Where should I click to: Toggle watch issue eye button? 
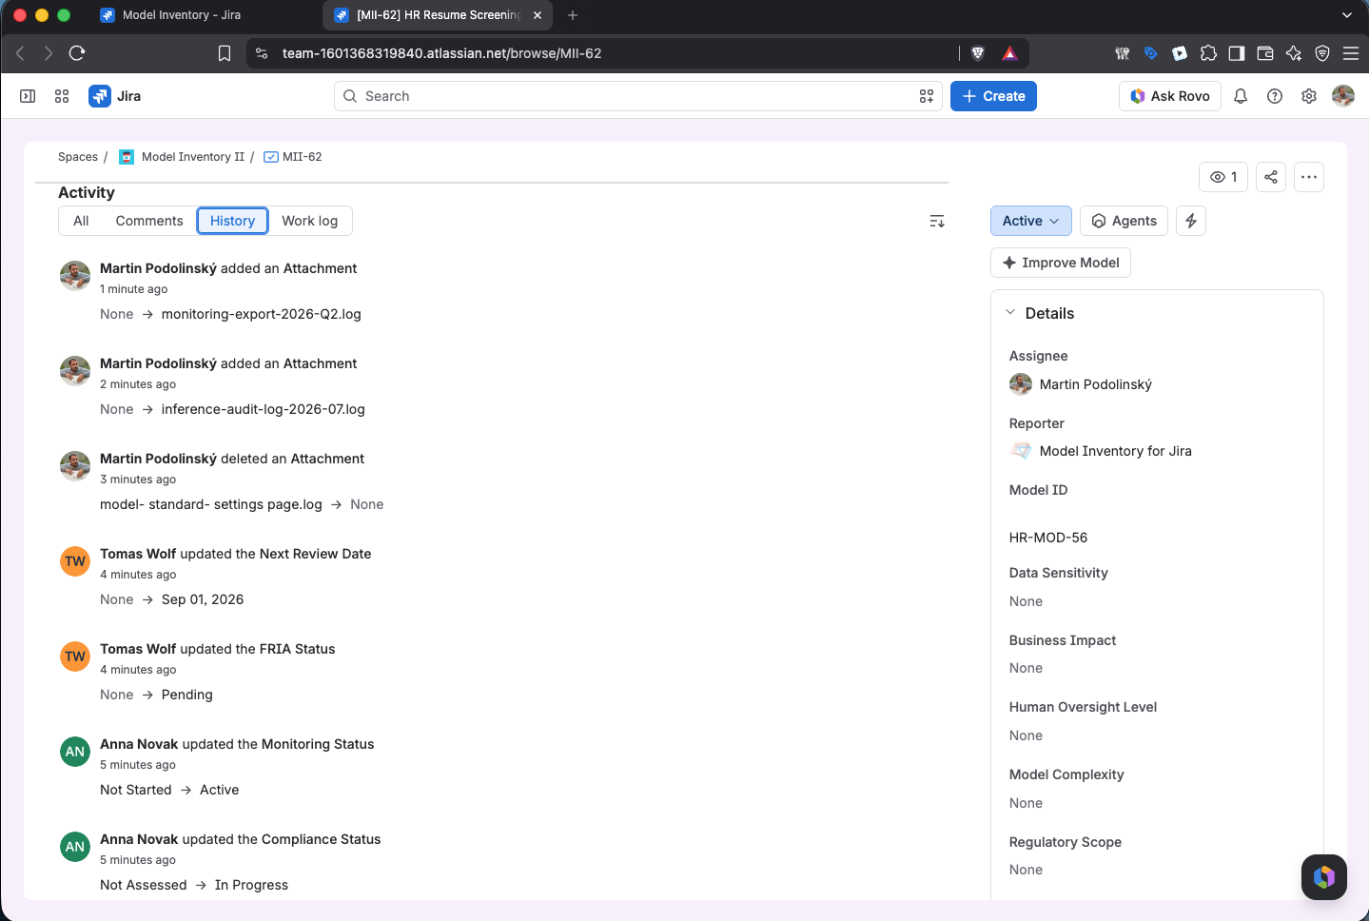coord(1223,177)
